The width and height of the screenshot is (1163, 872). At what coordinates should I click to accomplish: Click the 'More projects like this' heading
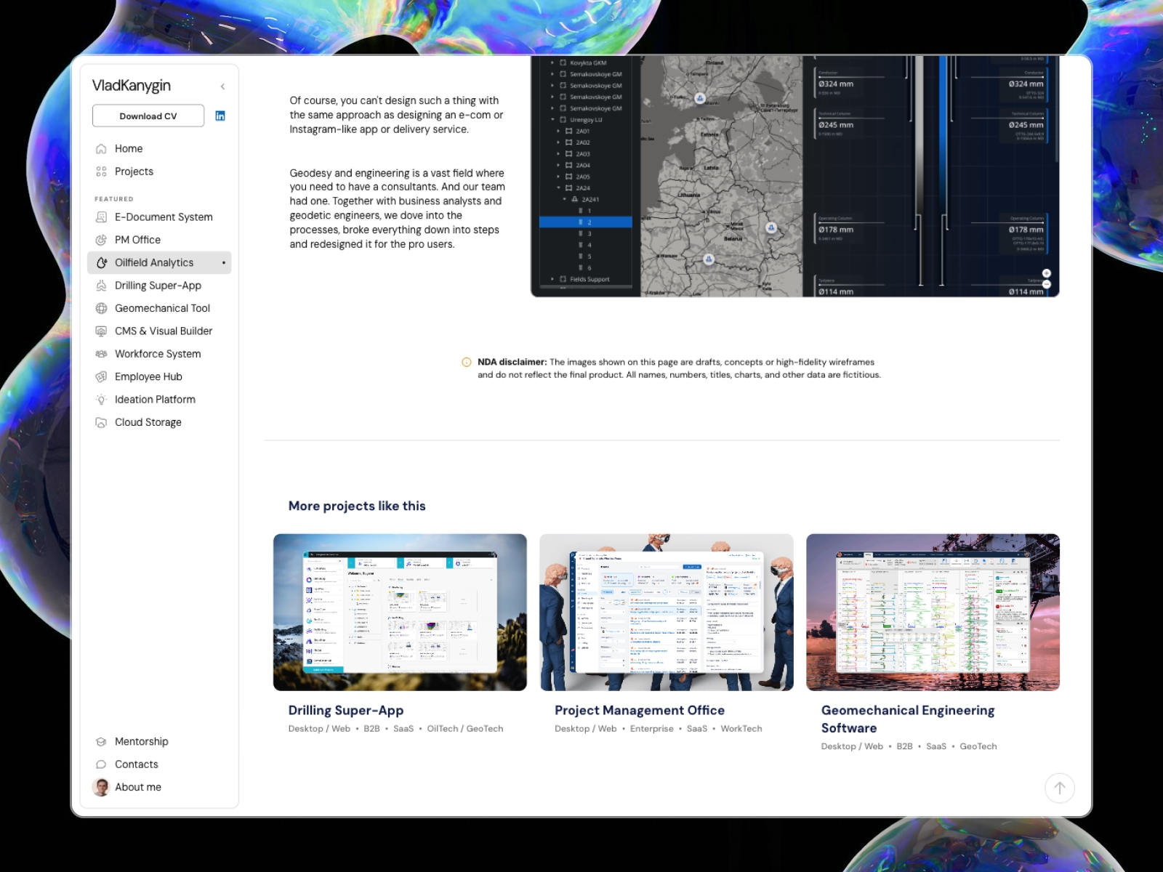point(357,506)
